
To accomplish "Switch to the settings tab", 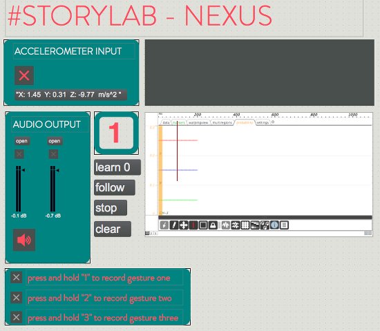I will pyautogui.click(x=263, y=122).
